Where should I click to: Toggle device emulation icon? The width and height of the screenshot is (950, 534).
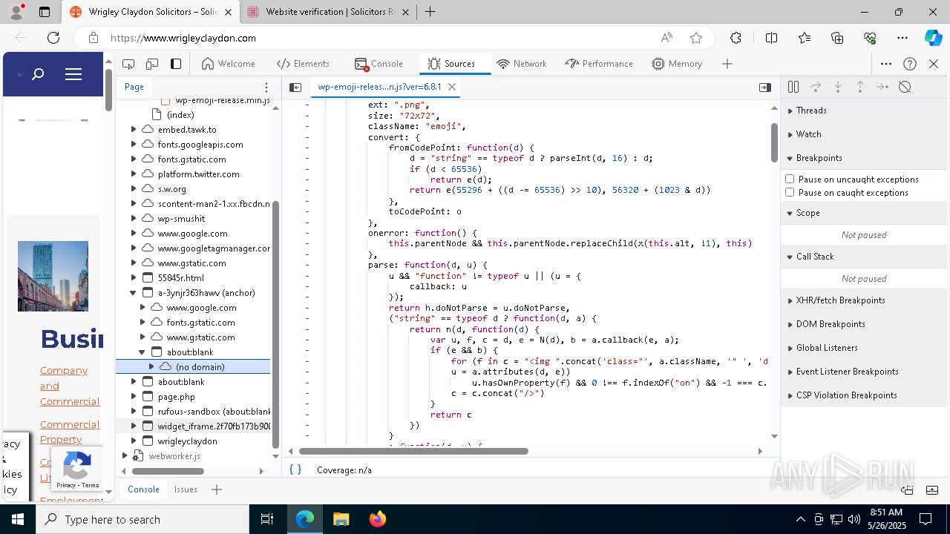click(152, 64)
